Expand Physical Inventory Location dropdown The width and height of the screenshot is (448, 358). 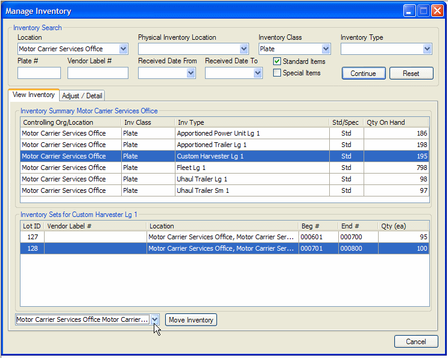click(x=244, y=49)
